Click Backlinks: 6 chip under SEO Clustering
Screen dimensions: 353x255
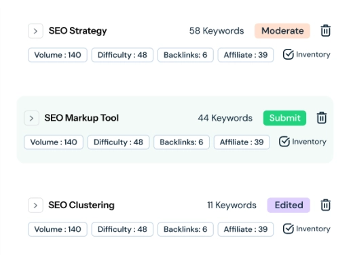tap(185, 229)
